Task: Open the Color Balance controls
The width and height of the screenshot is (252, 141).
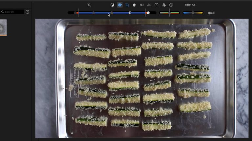Action: 113,5
